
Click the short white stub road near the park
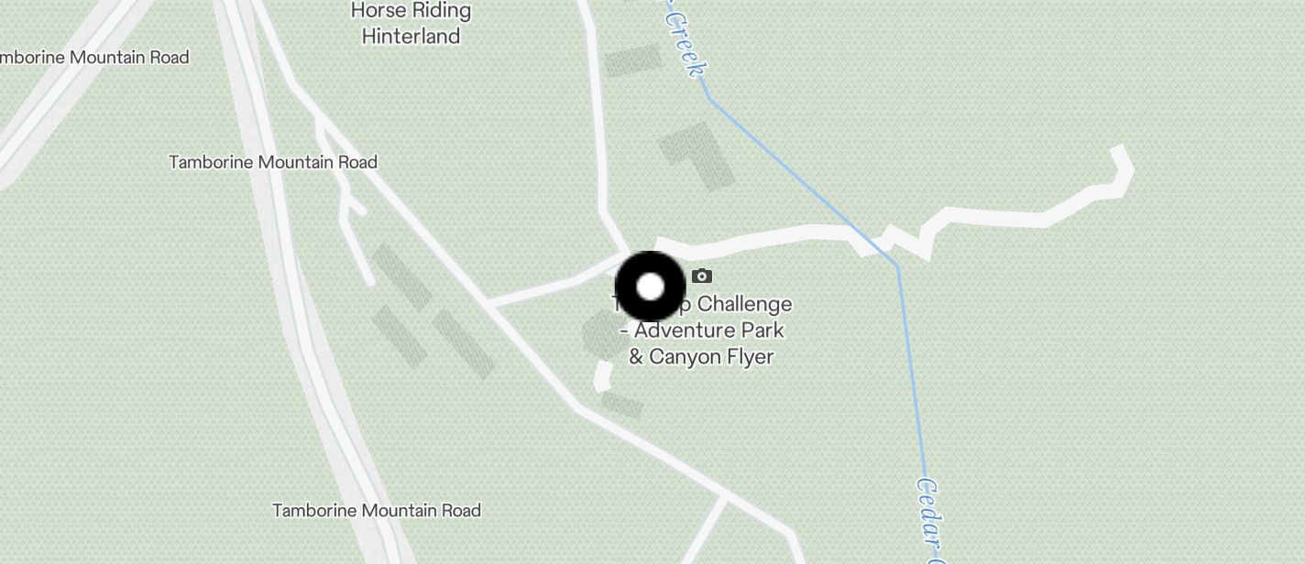click(603, 375)
